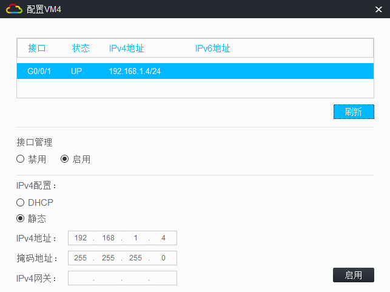This screenshot has height=292, width=390.
Task: Click the IPv4配置 section label
Action: (x=36, y=185)
